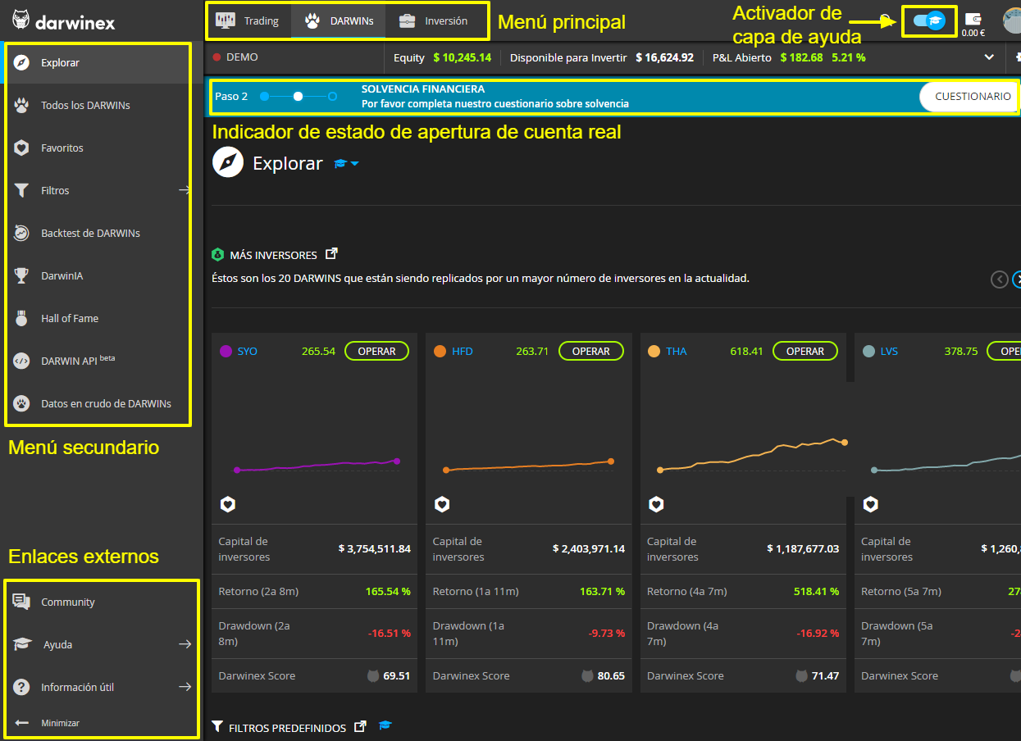The height and width of the screenshot is (741, 1021).
Task: Click the Explorar compass header icon
Action: click(x=228, y=163)
